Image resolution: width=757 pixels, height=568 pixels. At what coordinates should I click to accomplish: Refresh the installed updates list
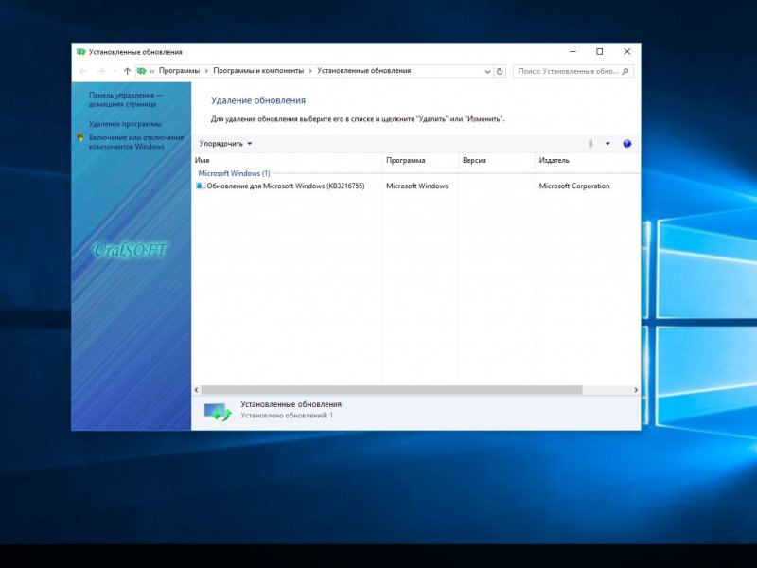(500, 72)
